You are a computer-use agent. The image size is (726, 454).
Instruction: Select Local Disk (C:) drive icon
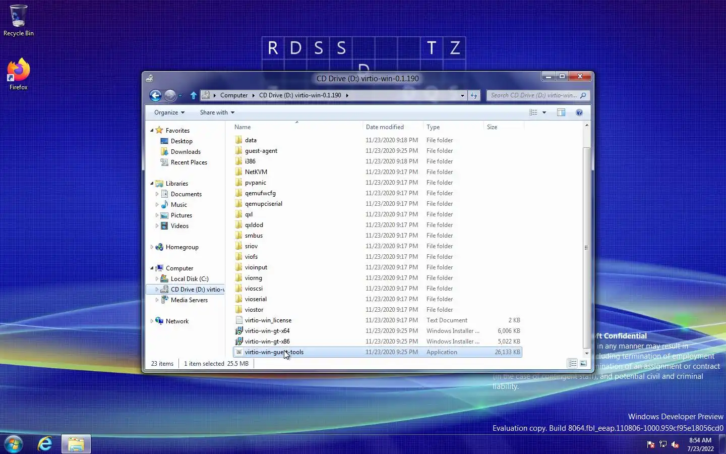[x=164, y=279]
